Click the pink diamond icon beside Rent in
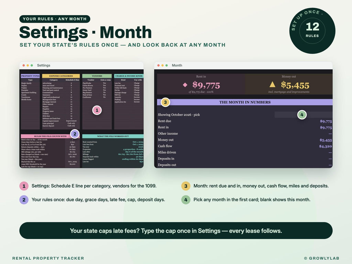The height and width of the screenshot is (264, 352). [x=185, y=85]
